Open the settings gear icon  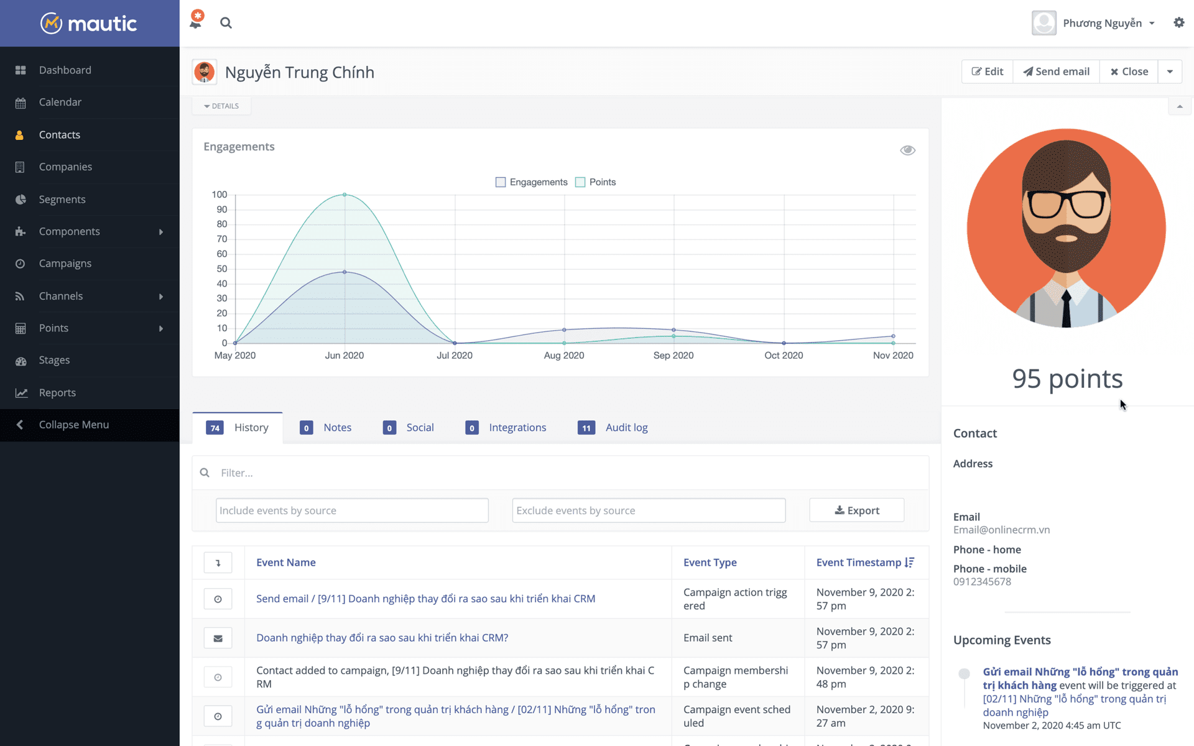click(1178, 23)
